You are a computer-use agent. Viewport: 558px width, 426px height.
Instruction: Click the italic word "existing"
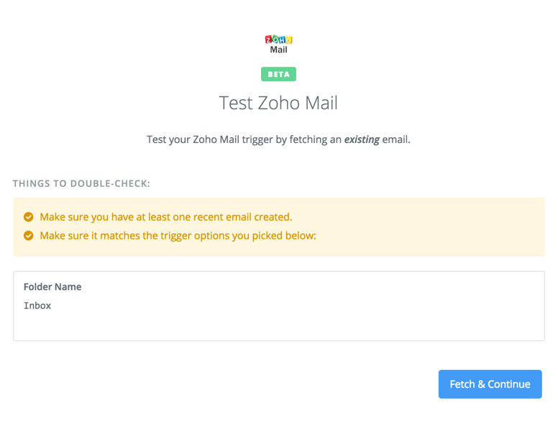(x=362, y=139)
